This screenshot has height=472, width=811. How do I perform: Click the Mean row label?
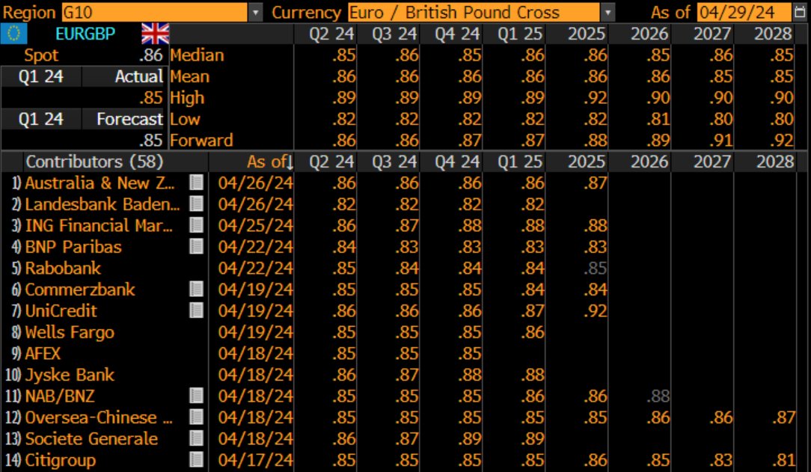(190, 76)
